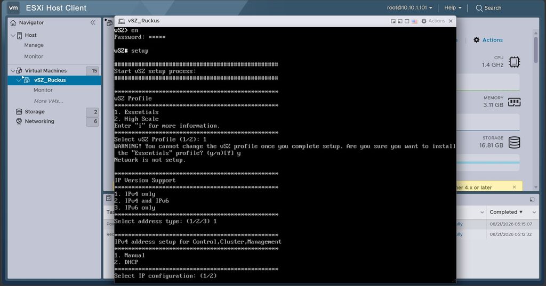The image size is (546, 286).
Task: Change keyboard layout with the flag icon
Action: tap(414, 21)
